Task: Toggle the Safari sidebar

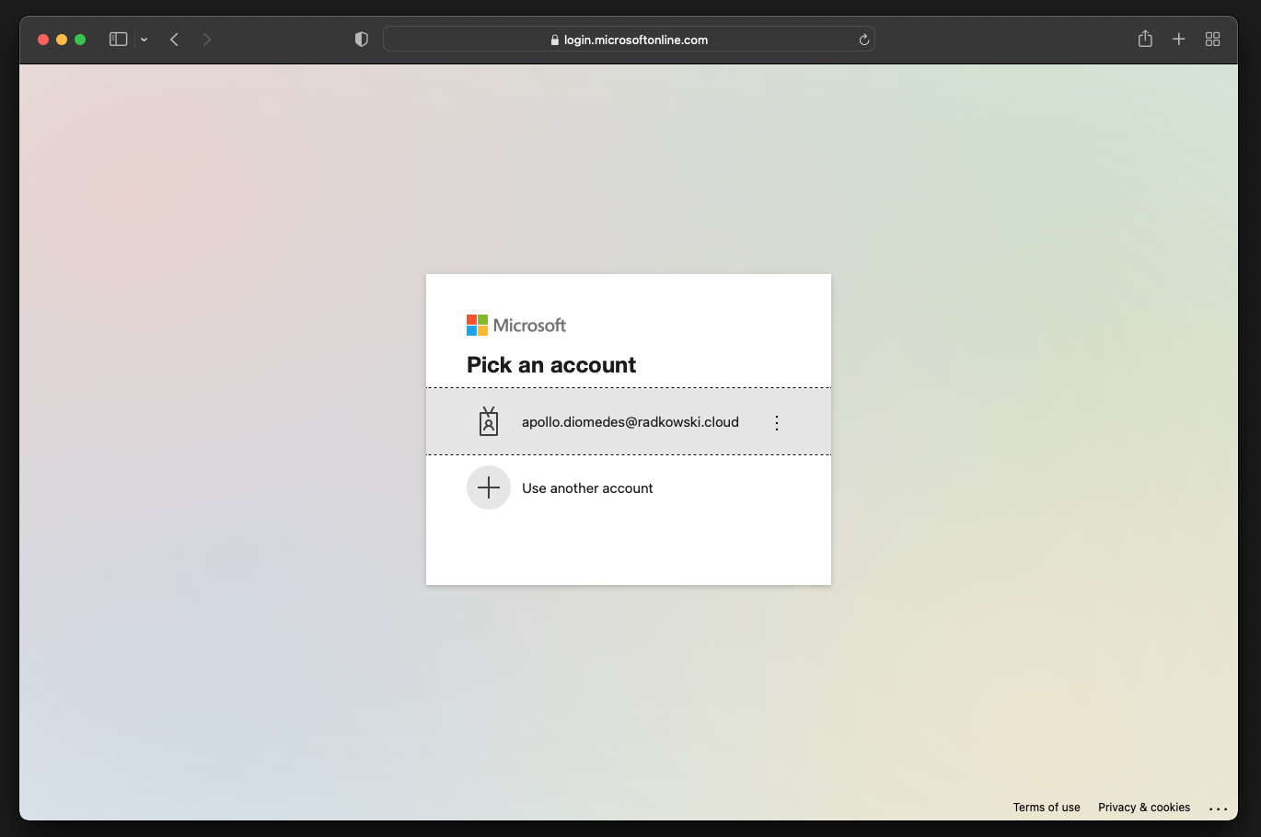Action: point(119,40)
